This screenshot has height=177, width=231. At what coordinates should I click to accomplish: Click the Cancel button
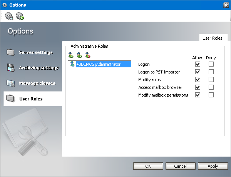180,166
